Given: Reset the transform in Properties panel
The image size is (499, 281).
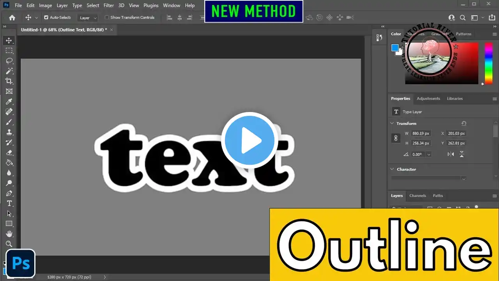Looking at the screenshot, I should click(464, 123).
